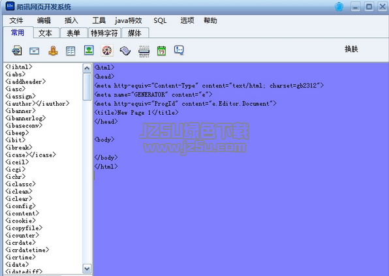Select the <icounter> tag in list
389x276 pixels.
tap(22, 236)
